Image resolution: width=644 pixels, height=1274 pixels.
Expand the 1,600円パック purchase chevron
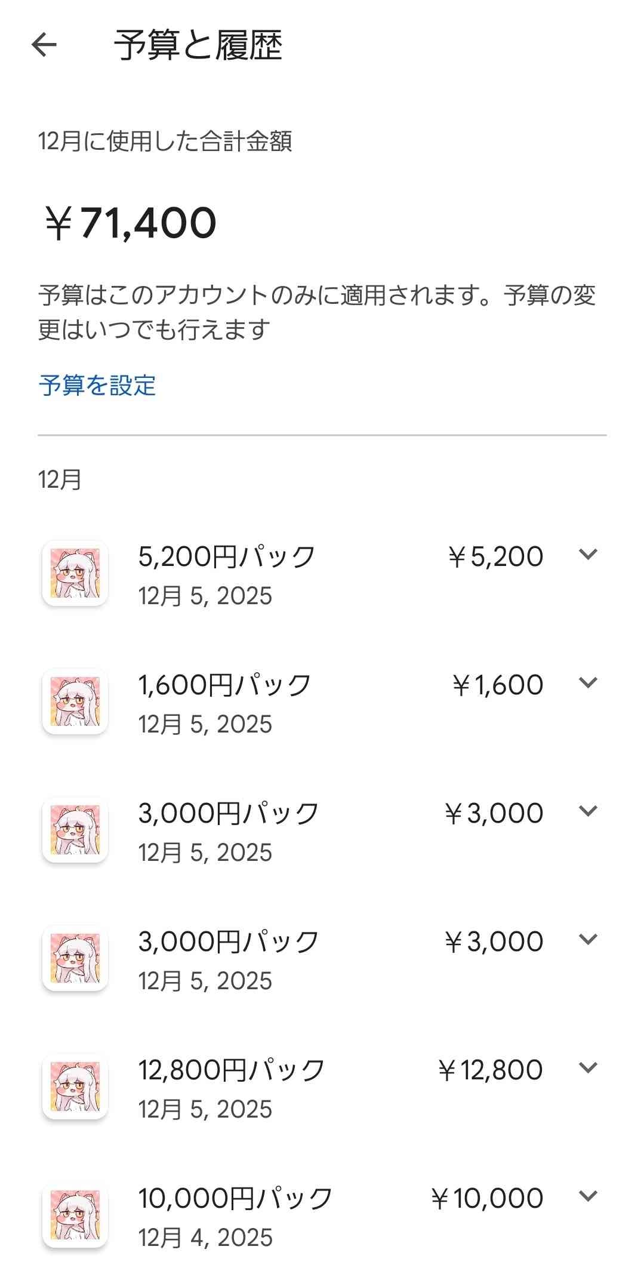pyautogui.click(x=588, y=683)
